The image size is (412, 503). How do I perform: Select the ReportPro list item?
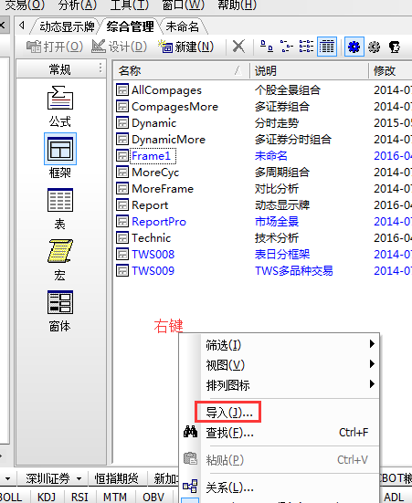click(x=159, y=221)
